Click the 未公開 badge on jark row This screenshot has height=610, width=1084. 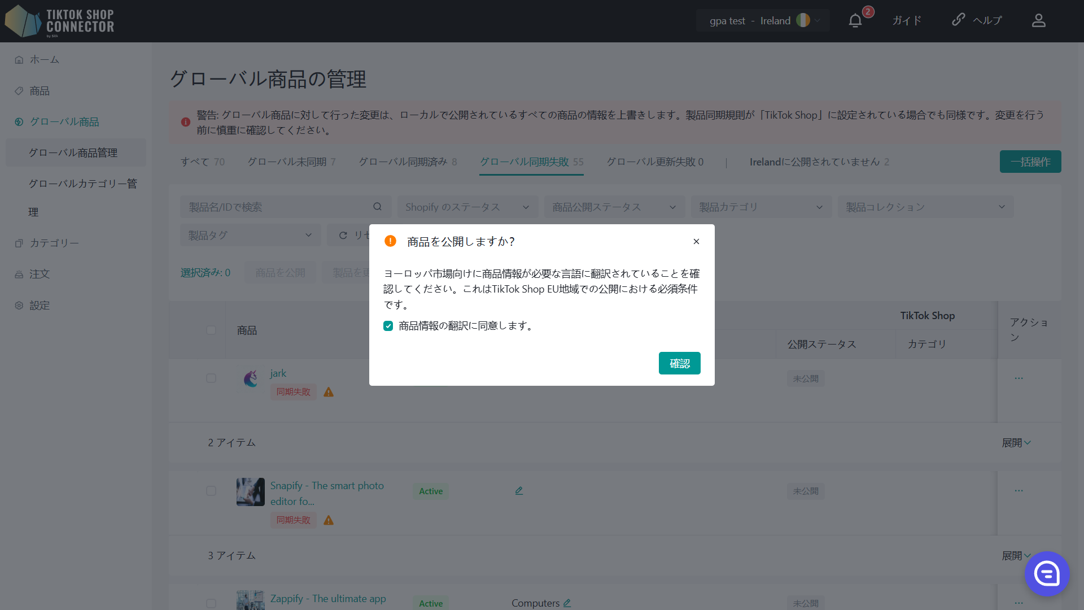click(x=806, y=378)
